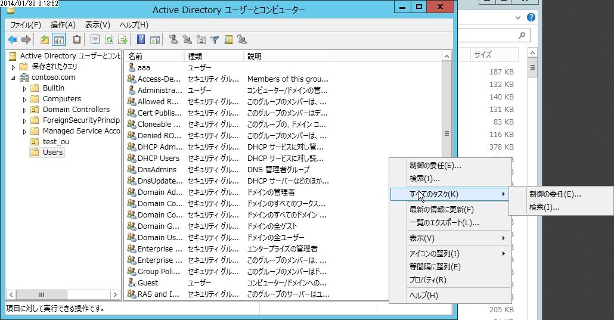Click the search magnifier in background window
The height and width of the screenshot is (320, 614).
click(x=522, y=36)
